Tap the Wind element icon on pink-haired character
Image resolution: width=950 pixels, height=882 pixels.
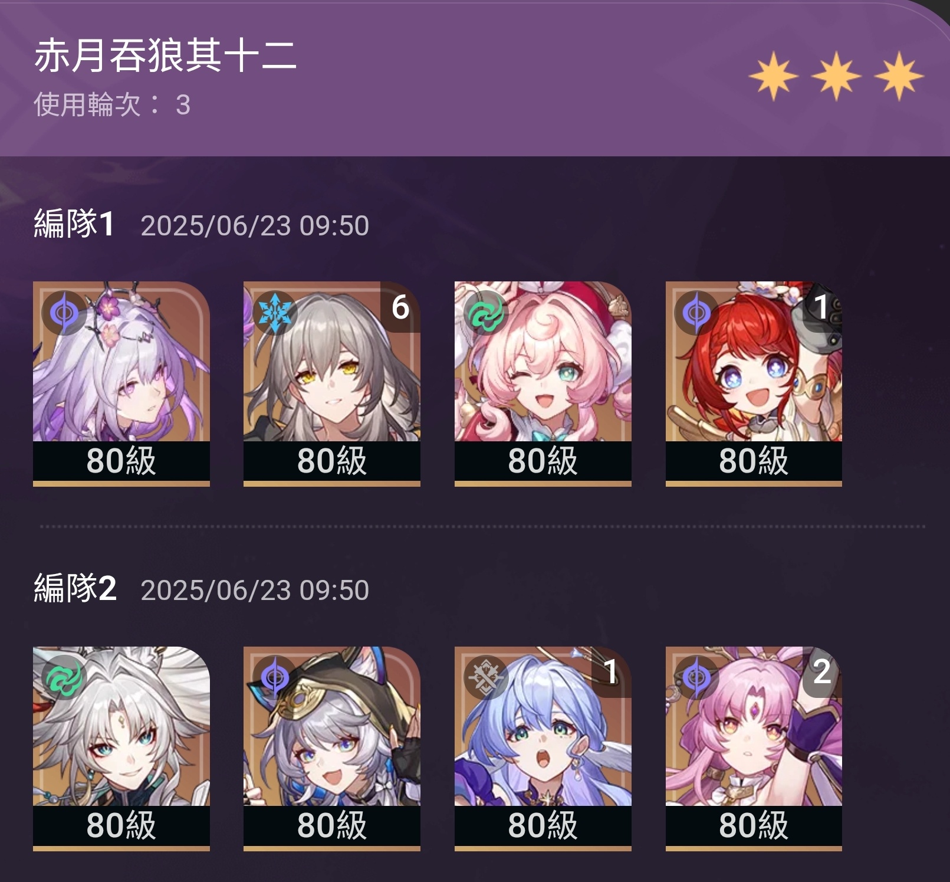[x=486, y=313]
